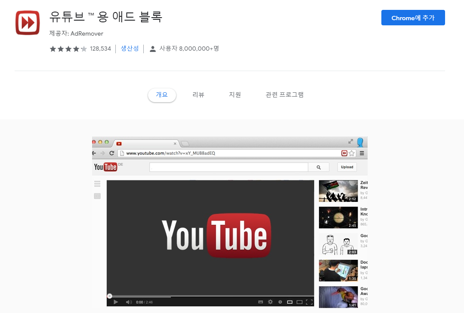Click the 제공자: AdRemover text

click(x=76, y=33)
